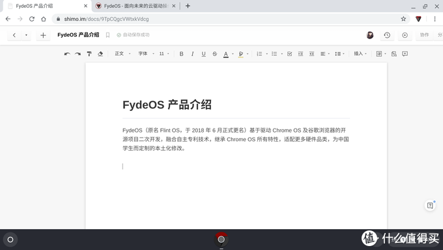The height and width of the screenshot is (250, 443).
Task: Open the launcher circle on the shelf
Action: click(10, 240)
